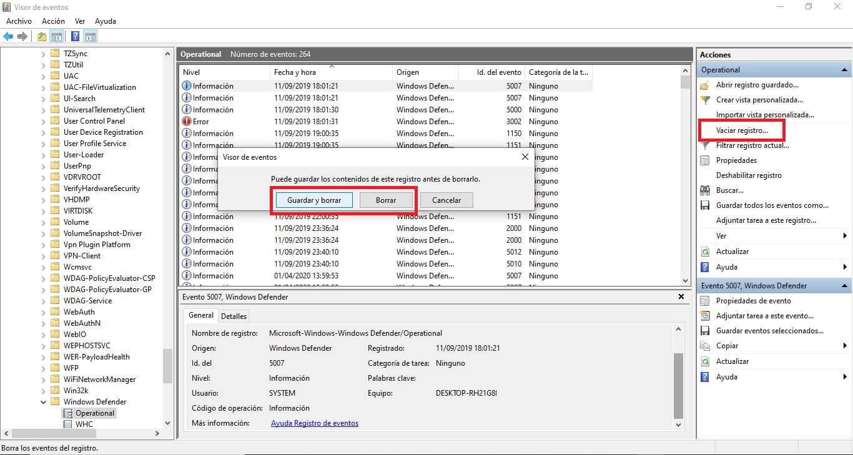Click Vaciar registro action
The width and height of the screenshot is (853, 455).
click(742, 130)
